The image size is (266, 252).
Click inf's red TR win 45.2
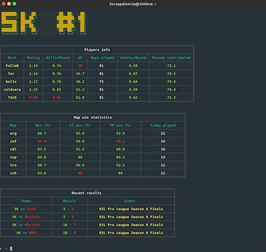120,141
